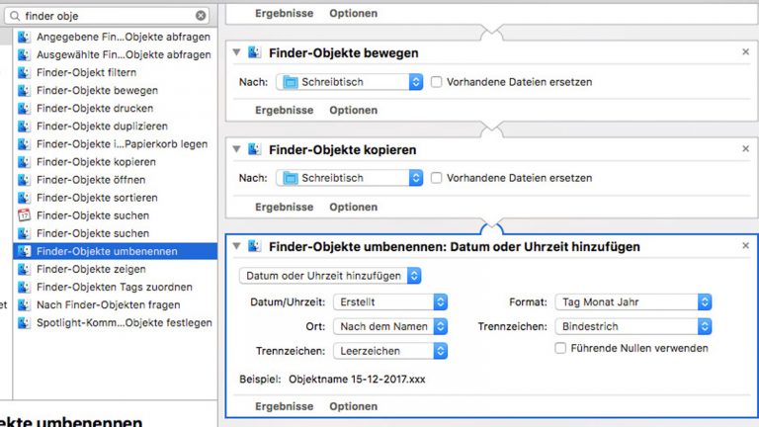This screenshot has height=427, width=759.
Task: Click the Finder icon of Finder-Objekte bewegen action header
Action: (x=255, y=52)
